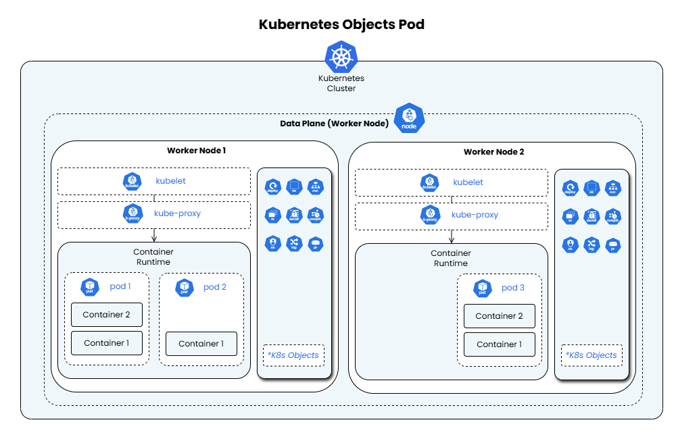Select the k-proxy icon in Worker Node 2
This screenshot has height=439, width=676.
(x=429, y=215)
